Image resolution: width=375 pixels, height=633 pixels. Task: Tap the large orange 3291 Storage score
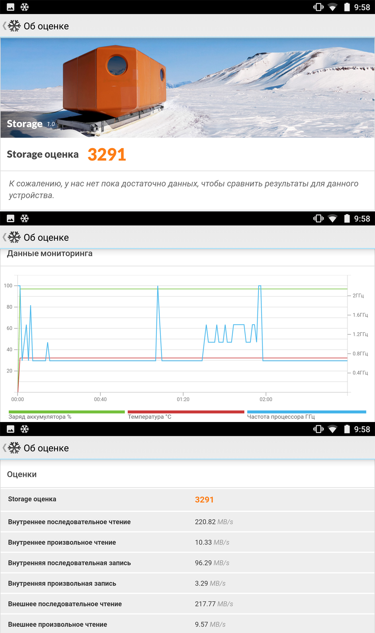(107, 155)
